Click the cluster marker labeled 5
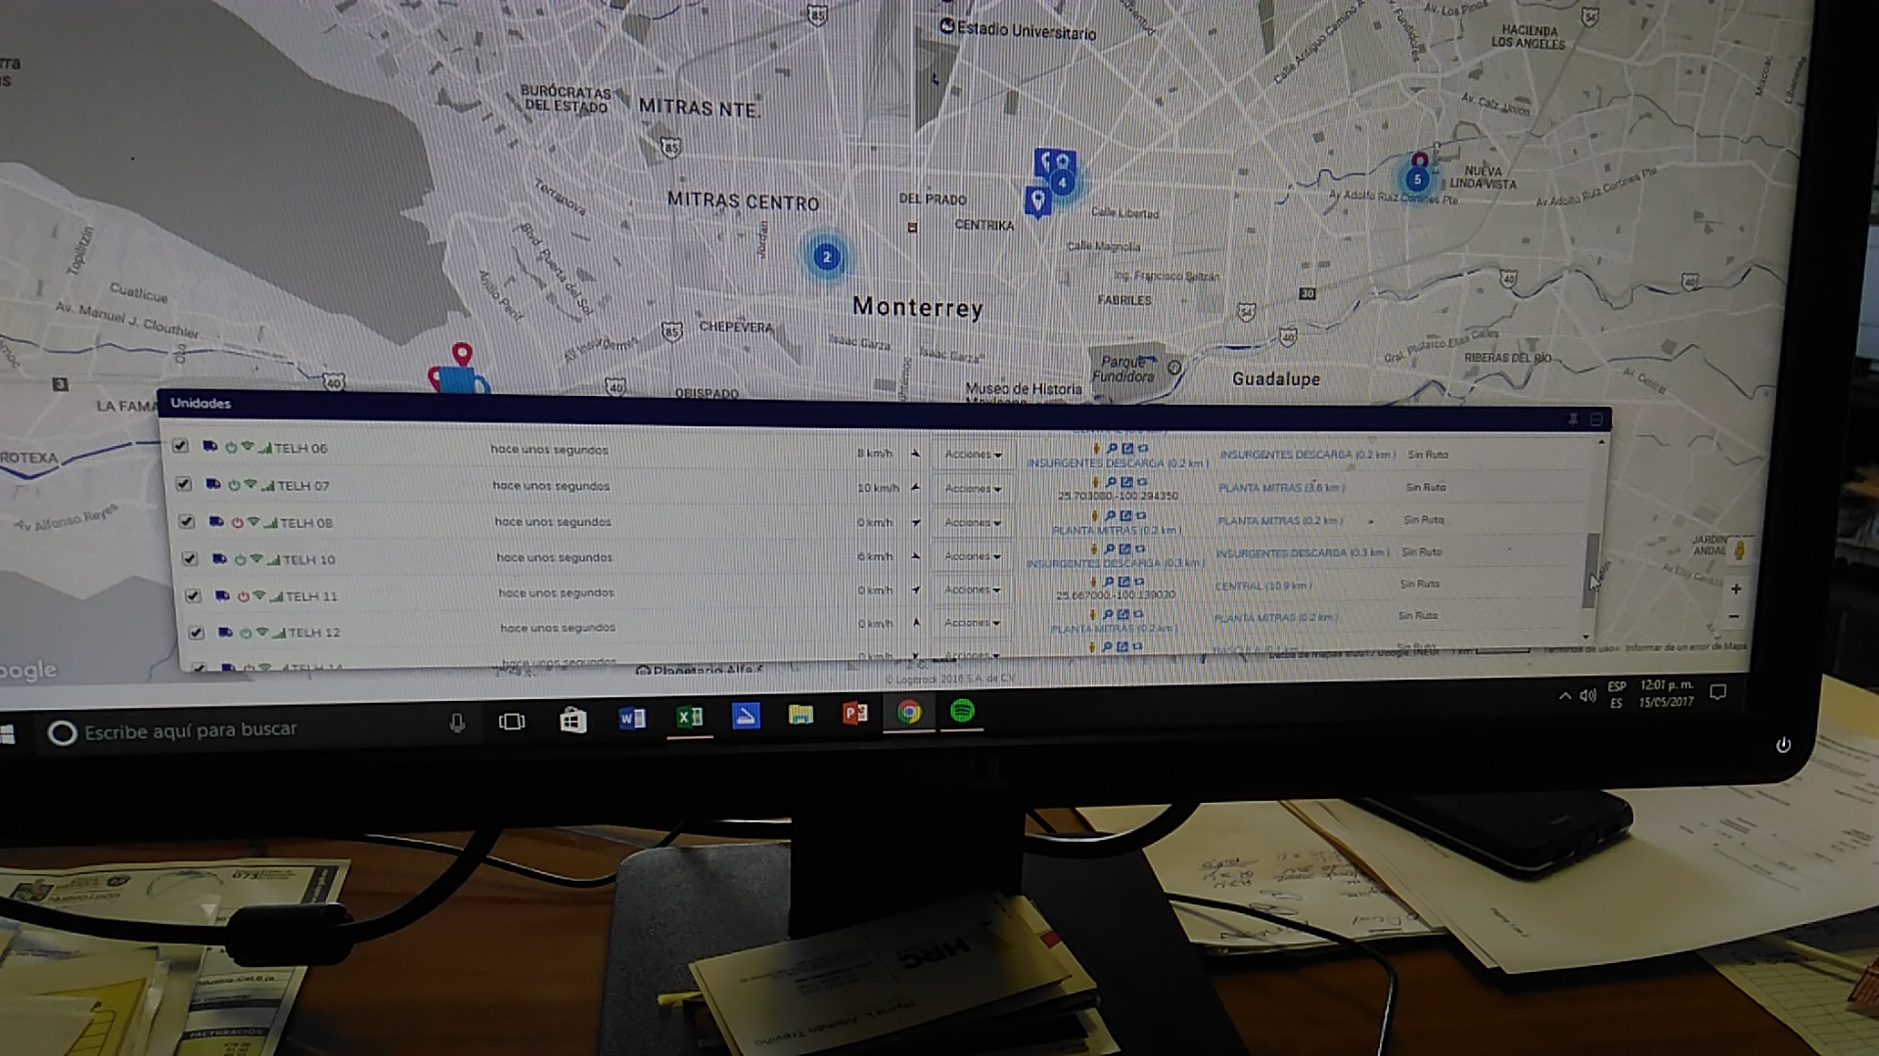Screen dimensions: 1879x1056 click(x=1417, y=180)
